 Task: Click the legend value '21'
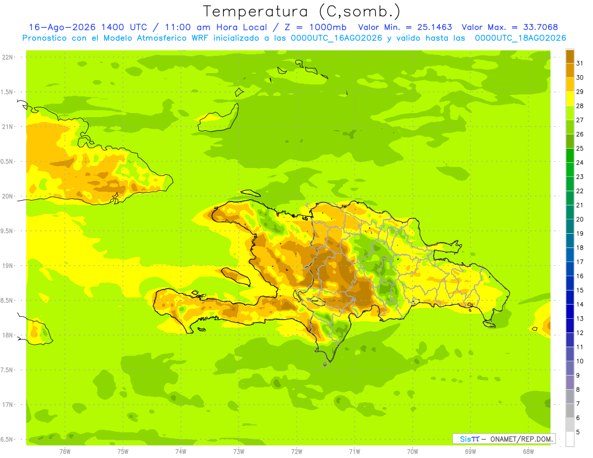pyautogui.click(x=580, y=205)
